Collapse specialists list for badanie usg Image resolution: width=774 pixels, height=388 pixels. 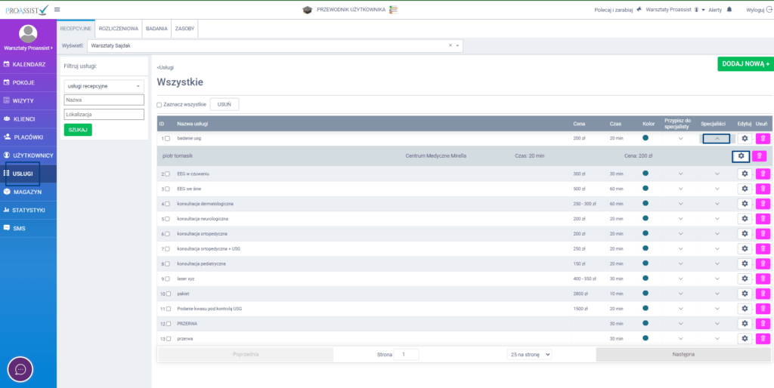pyautogui.click(x=717, y=138)
